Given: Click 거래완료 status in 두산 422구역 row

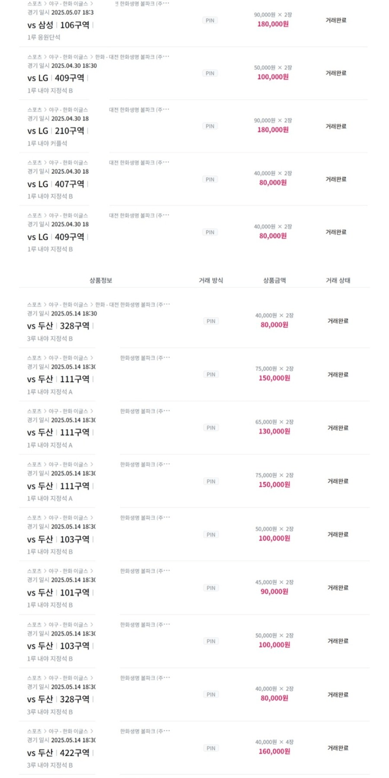Looking at the screenshot, I should click(x=338, y=748).
